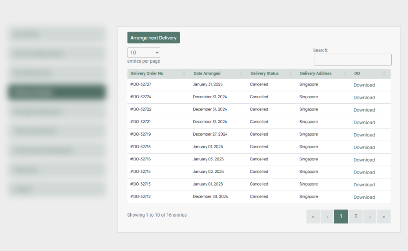Click the Search input field
Image resolution: width=408 pixels, height=251 pixels.
tap(352, 60)
